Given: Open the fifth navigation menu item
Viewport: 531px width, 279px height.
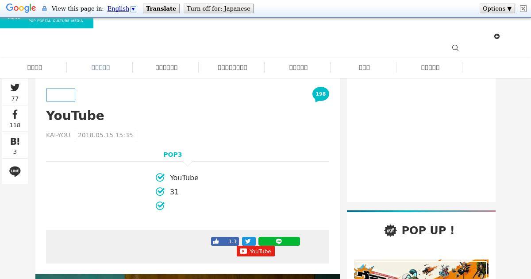Looking at the screenshot, I should click(x=298, y=67).
